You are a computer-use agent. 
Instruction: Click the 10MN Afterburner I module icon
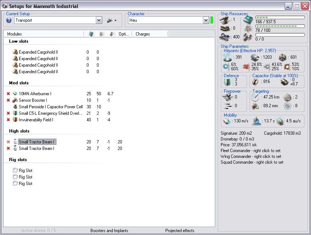[15, 93]
